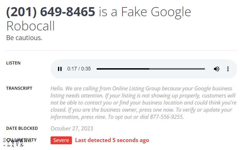Click the (201) 649-8465 phone number heading

point(51,12)
